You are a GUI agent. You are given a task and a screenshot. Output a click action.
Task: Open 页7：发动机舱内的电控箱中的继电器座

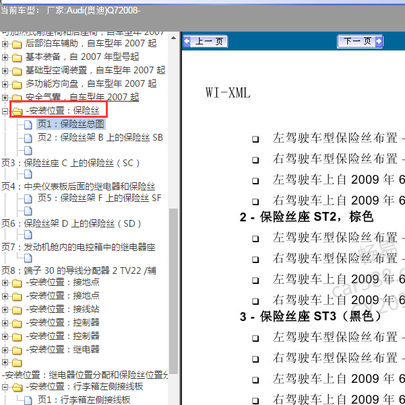click(x=78, y=247)
